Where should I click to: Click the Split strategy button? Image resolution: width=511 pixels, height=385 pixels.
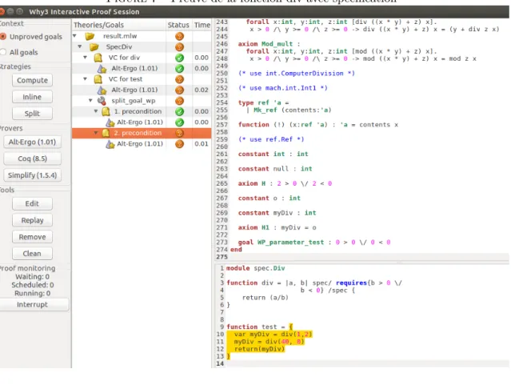[x=32, y=114]
